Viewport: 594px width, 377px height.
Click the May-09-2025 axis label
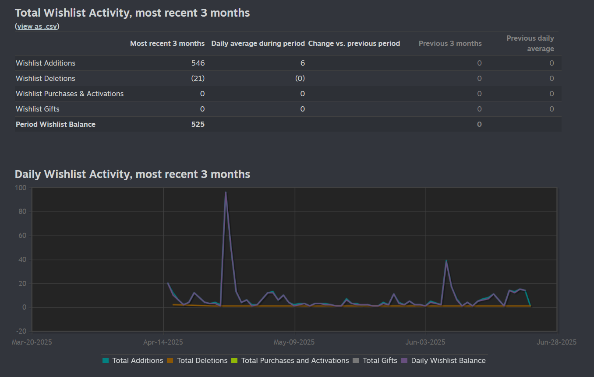294,342
